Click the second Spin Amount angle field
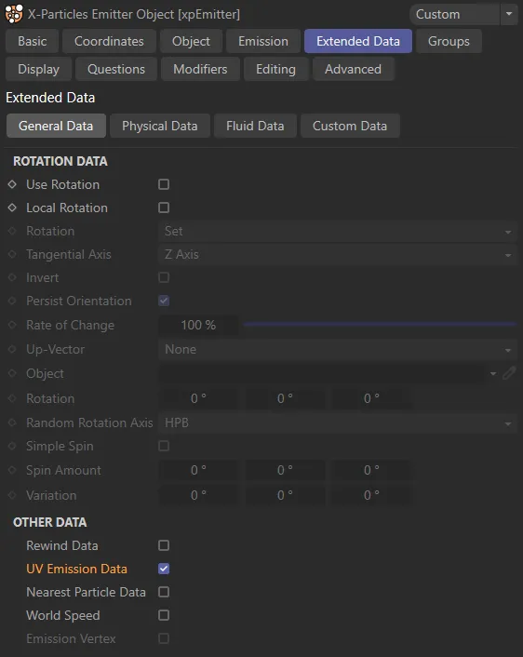The height and width of the screenshot is (657, 523). click(285, 470)
